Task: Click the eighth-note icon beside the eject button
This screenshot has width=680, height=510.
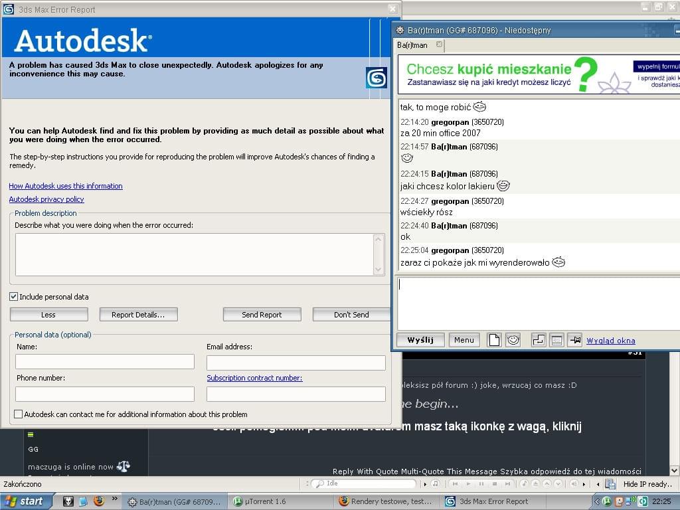Action: pyautogui.click(x=525, y=483)
